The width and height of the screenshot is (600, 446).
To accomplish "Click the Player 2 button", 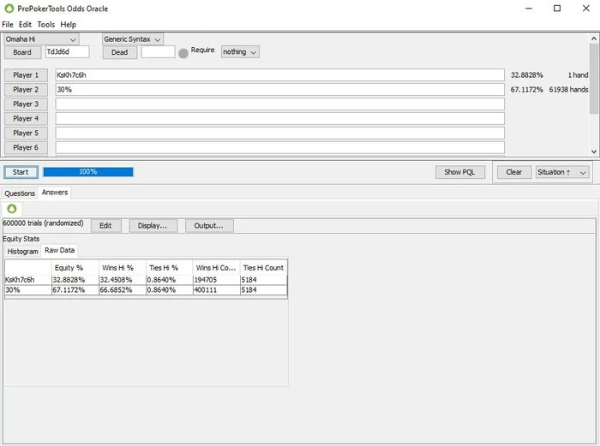I will [x=26, y=89].
